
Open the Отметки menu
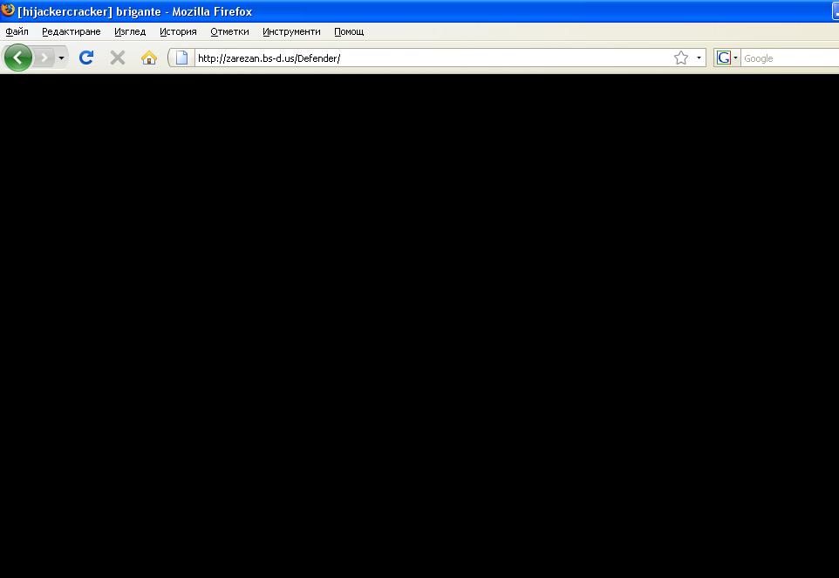click(x=229, y=31)
